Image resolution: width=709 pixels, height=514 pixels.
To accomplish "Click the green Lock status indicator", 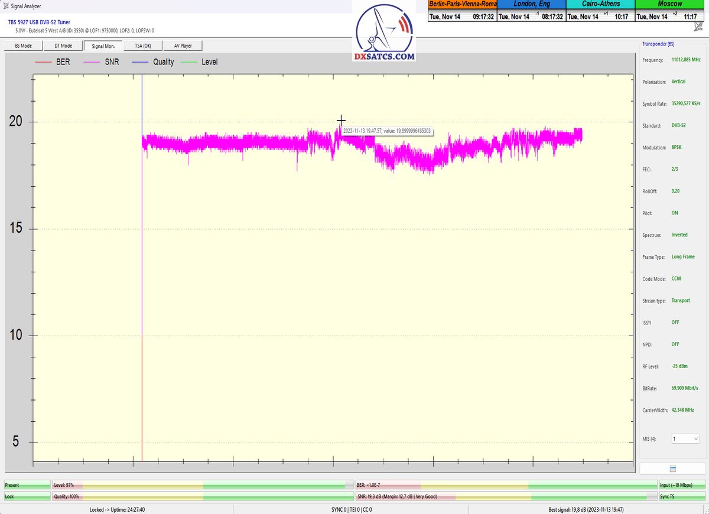I will click(x=27, y=497).
